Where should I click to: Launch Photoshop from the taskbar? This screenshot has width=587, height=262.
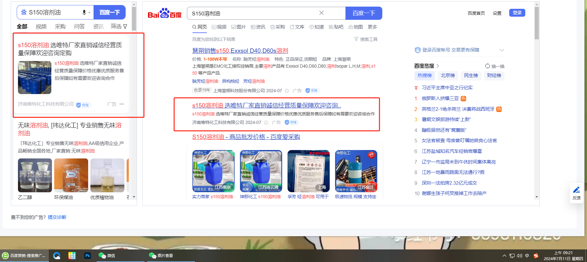click(88, 256)
